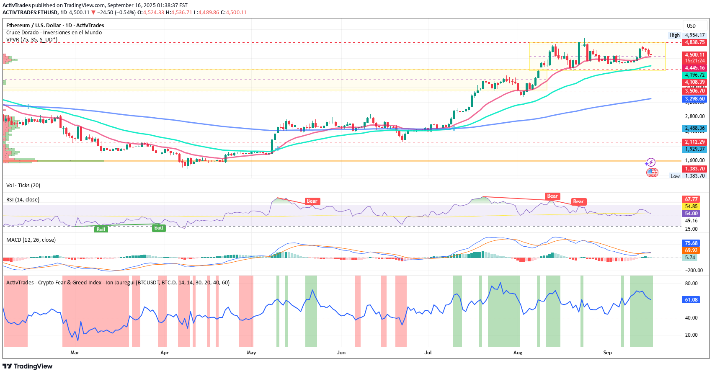This screenshot has height=374, width=712.
Task: Select the VPVR indicator legend
Action: click(x=32, y=40)
